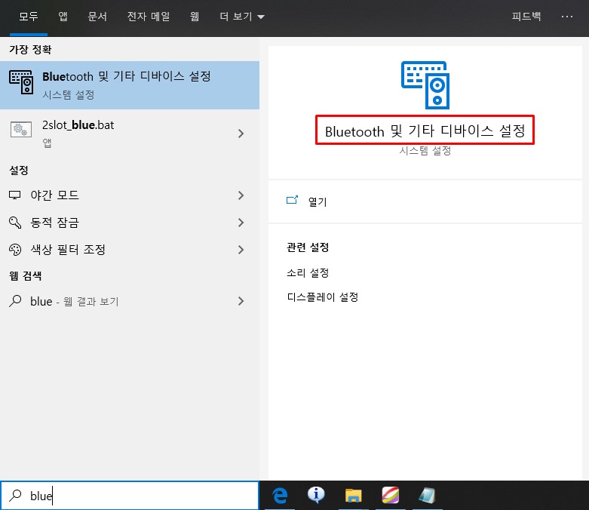Click the search box magnifier icon
The width and height of the screenshot is (589, 510).
pyautogui.click(x=15, y=496)
